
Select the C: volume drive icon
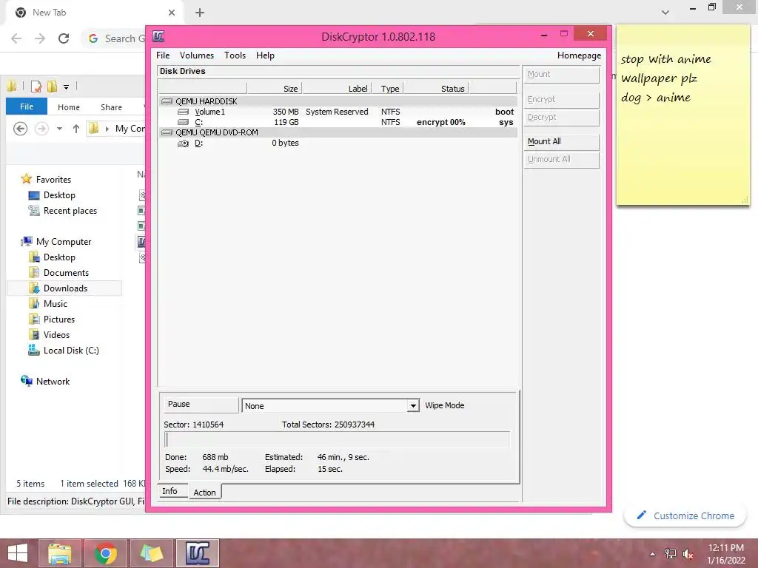(184, 122)
